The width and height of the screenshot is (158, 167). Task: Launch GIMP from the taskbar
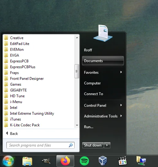[x=46, y=161]
